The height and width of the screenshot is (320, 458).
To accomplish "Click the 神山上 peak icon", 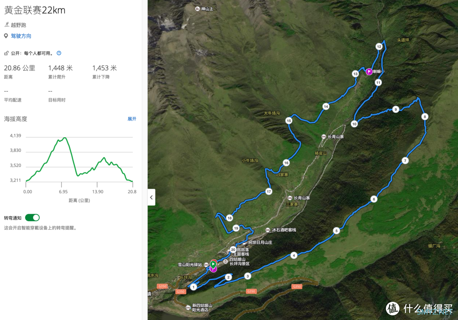I will (198, 9).
